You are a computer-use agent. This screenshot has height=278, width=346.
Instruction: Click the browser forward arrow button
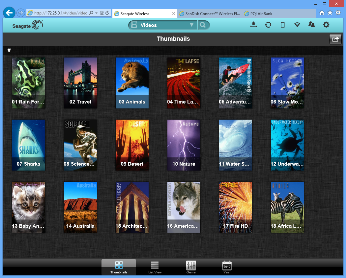pyautogui.click(x=21, y=13)
